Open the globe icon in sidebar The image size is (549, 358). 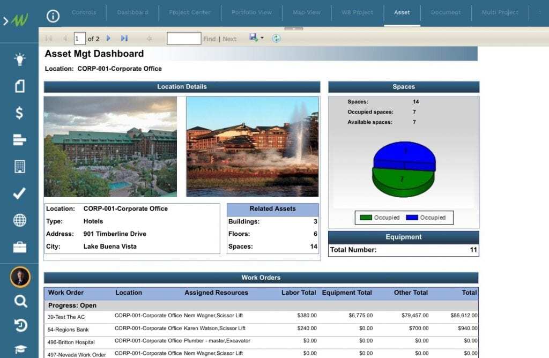click(20, 220)
